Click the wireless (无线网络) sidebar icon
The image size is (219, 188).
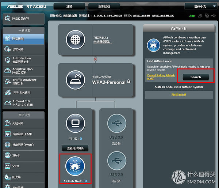pyautogui.click(x=8, y=123)
